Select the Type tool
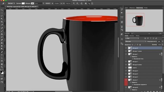Image resolution: width=164 pixels, height=92 pixels. pyautogui.click(x=2, y=55)
